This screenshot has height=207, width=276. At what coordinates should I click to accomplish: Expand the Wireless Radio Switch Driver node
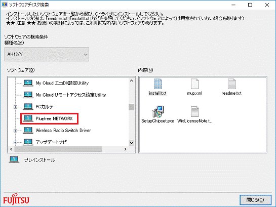(x=16, y=131)
